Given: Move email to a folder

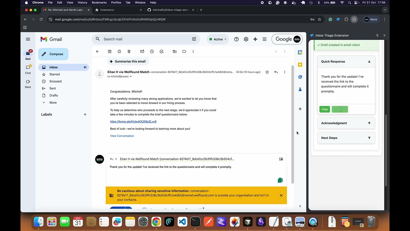Looking at the screenshot, I should (x=175, y=51).
